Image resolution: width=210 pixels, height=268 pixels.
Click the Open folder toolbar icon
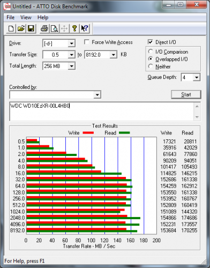coord(21,28)
